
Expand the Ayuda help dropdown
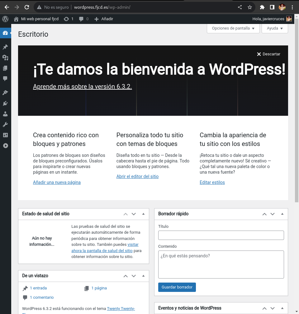[x=275, y=28]
